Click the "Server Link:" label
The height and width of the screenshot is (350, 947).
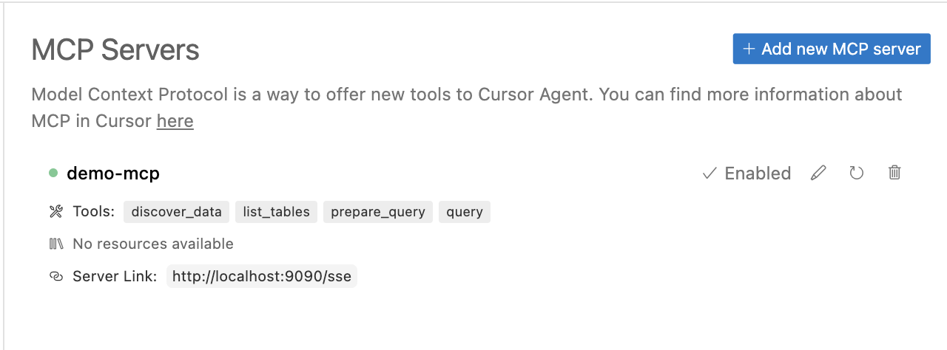point(115,277)
